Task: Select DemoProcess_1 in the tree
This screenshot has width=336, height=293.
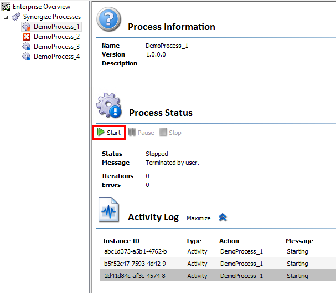Action: point(56,27)
